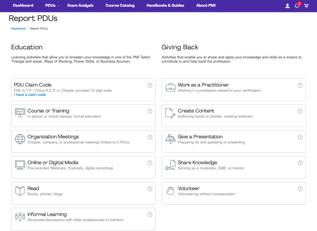Go to Course Catalog in the navigation bar
The height and width of the screenshot is (231, 317).
click(120, 6)
